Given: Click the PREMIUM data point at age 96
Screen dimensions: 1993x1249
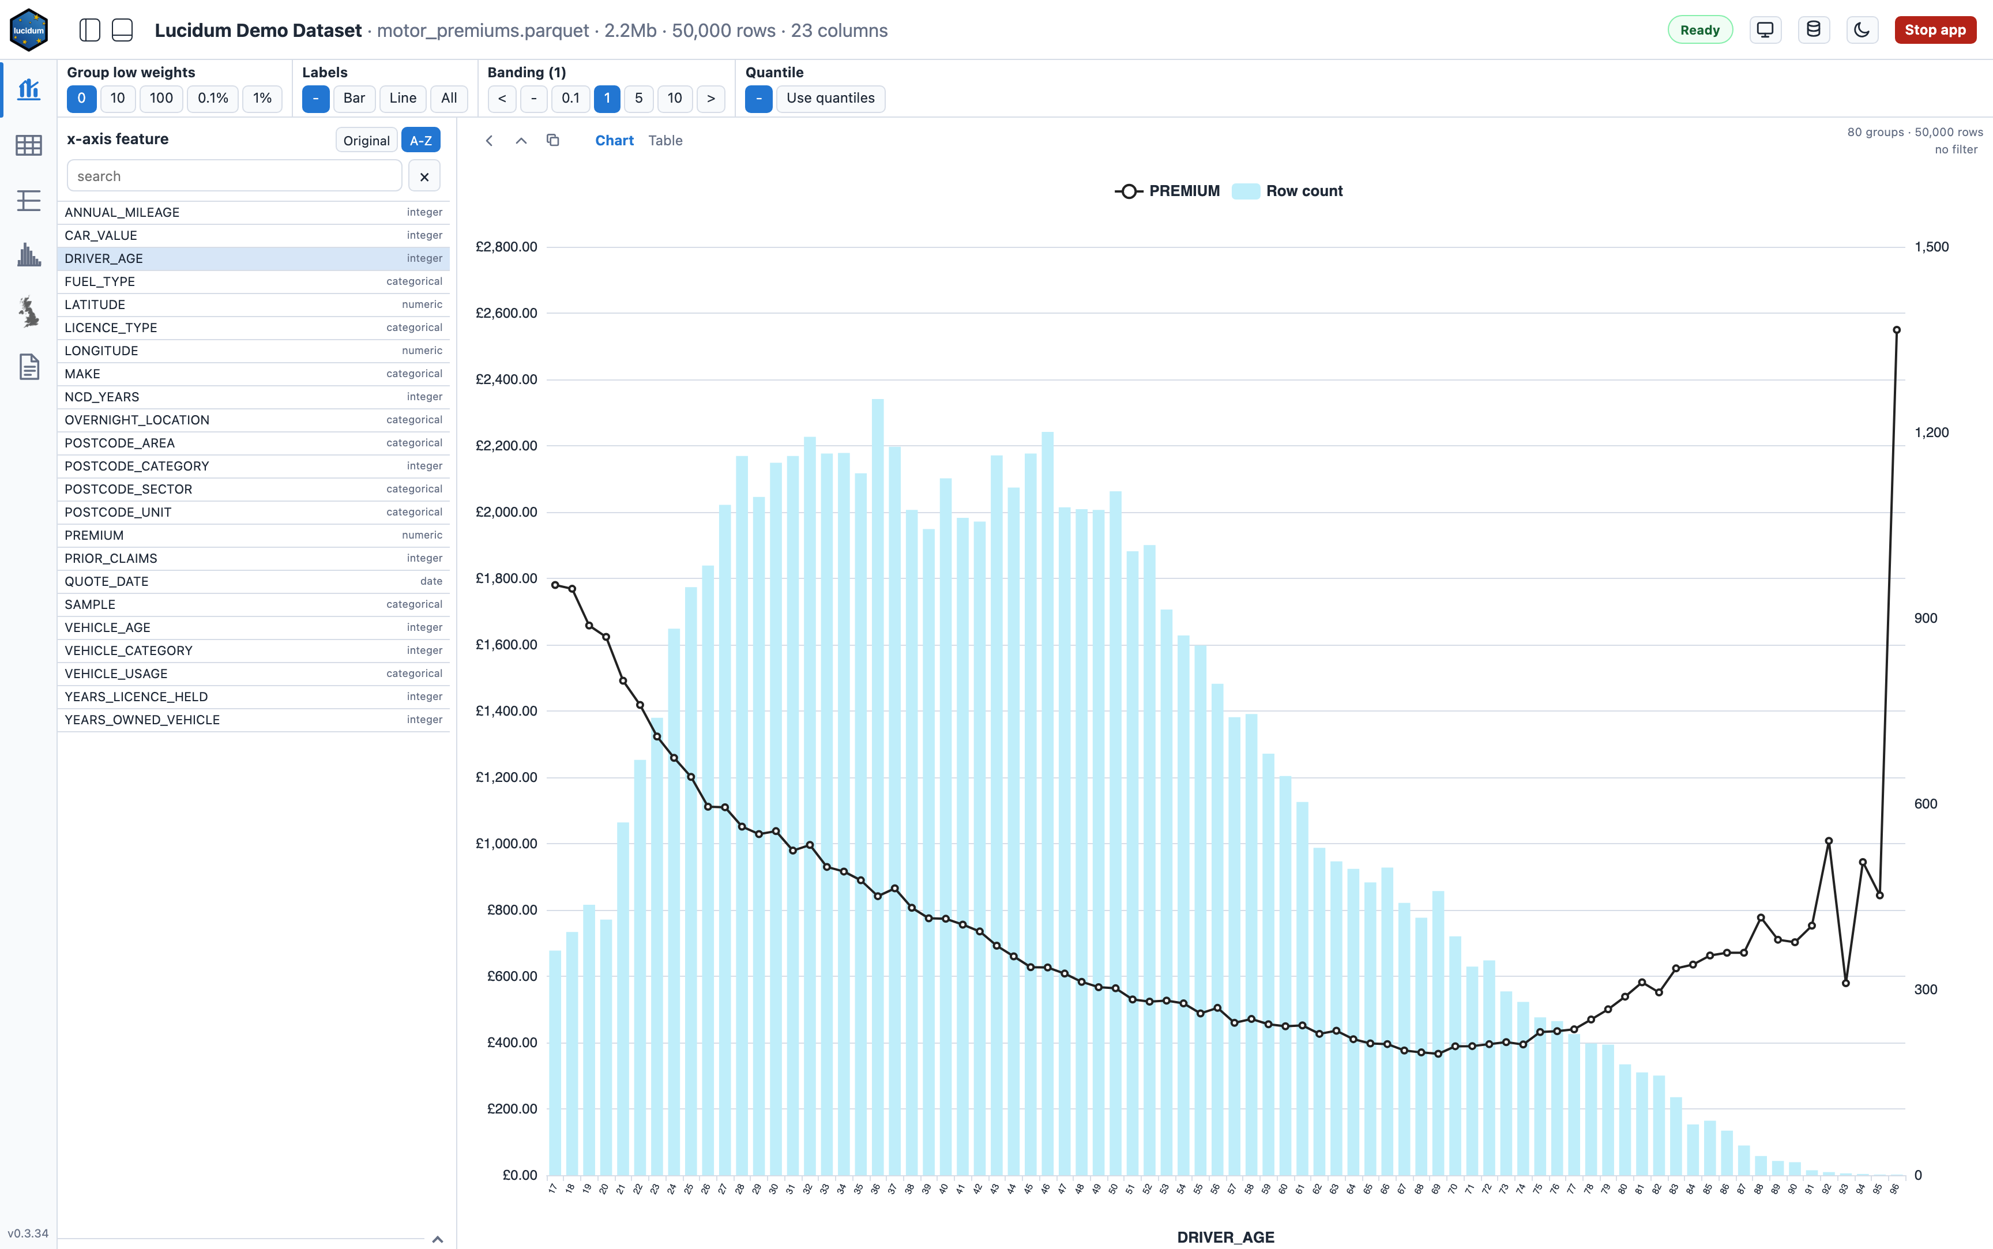Looking at the screenshot, I should pos(1896,330).
